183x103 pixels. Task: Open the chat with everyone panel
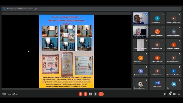(174, 94)
